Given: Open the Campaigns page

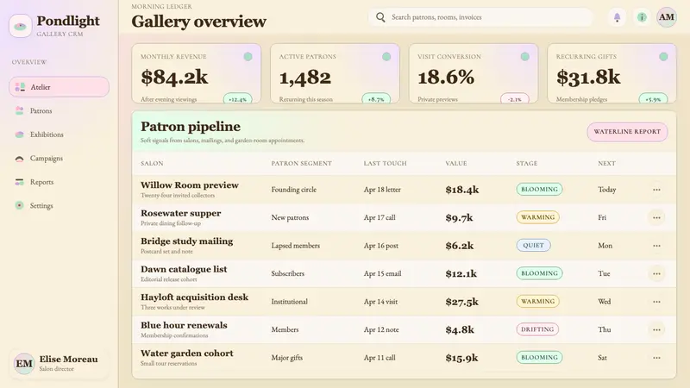Looking at the screenshot, I should pos(59,159).
